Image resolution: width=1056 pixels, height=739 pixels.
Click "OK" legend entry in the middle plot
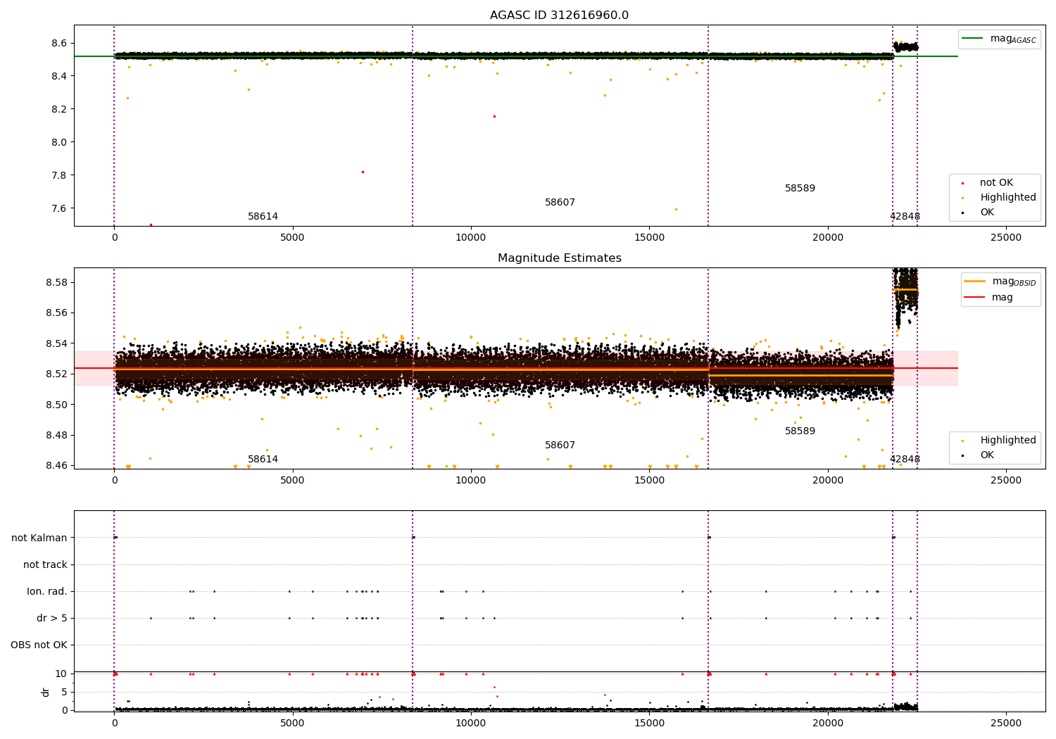click(x=978, y=455)
